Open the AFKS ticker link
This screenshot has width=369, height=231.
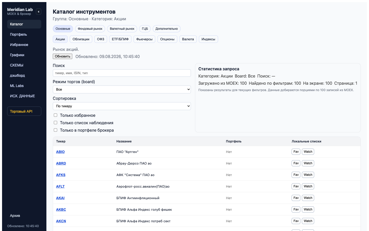pos(61,175)
